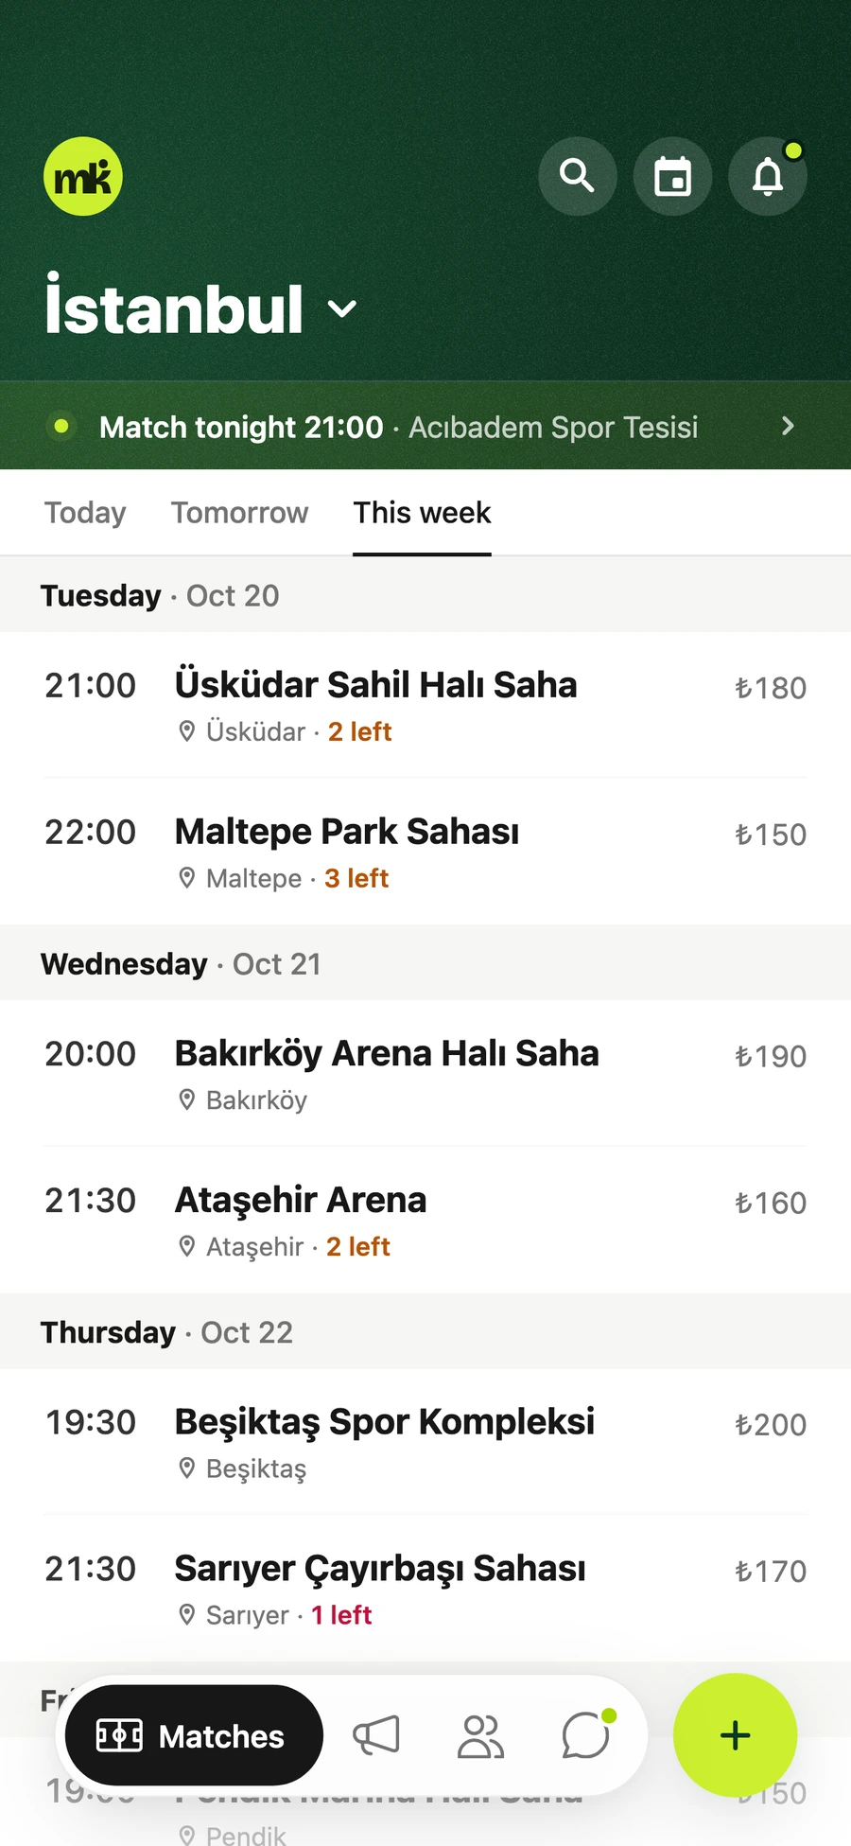851x1846 pixels.
Task: Switch to the Tomorrow tab
Action: pyautogui.click(x=239, y=512)
